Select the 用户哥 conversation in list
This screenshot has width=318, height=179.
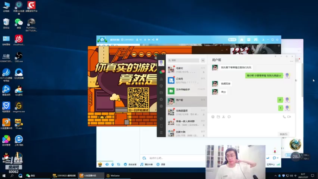click(186, 101)
